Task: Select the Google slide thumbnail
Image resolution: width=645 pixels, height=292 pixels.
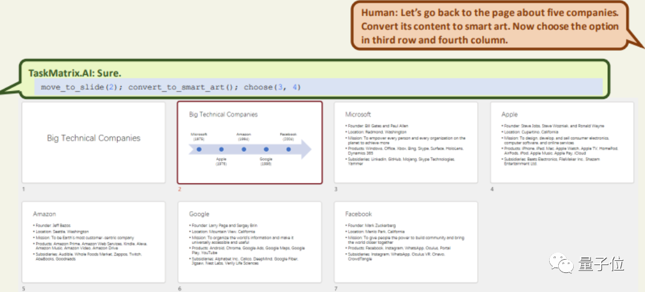Action: (x=250, y=242)
